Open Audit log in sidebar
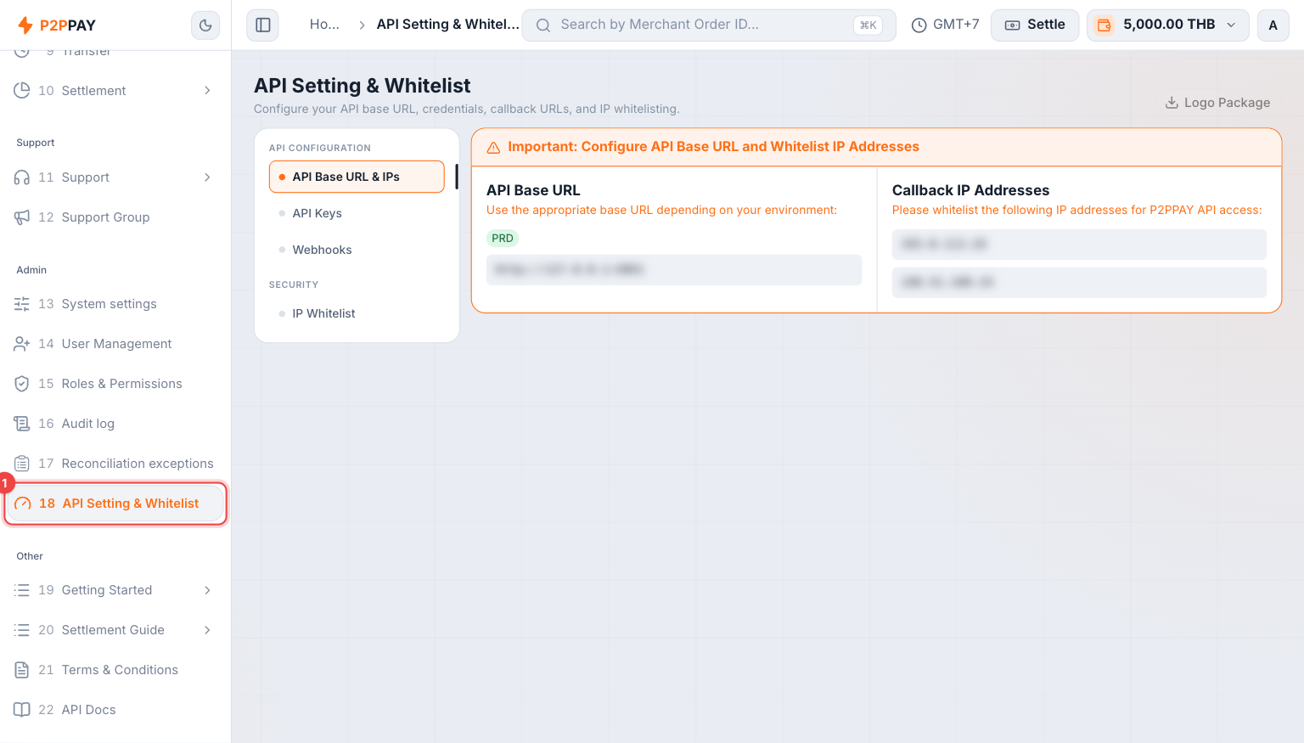1304x743 pixels. (x=115, y=424)
